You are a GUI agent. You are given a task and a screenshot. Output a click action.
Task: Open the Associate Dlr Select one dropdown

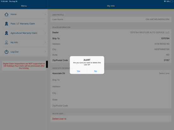(x=164, y=73)
